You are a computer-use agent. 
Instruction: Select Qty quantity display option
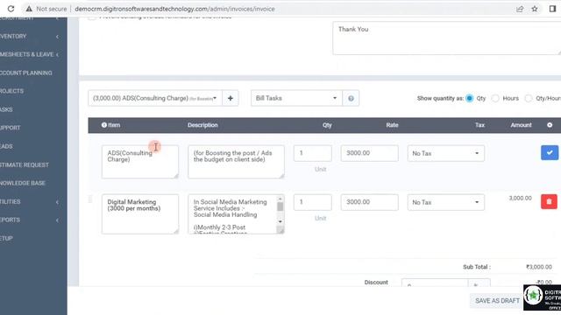pyautogui.click(x=470, y=98)
